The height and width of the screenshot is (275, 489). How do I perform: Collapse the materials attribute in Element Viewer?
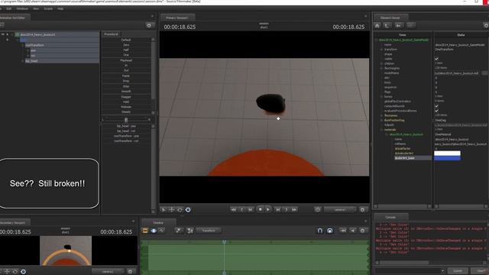click(x=381, y=130)
